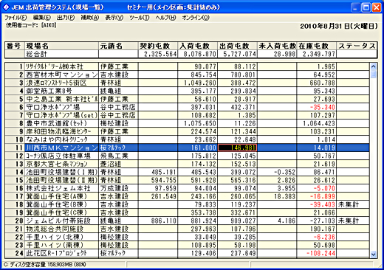Click the red -108.244 stock value in row 24
Image resolution: width=384 pixels, height=270 pixels.
point(320,253)
